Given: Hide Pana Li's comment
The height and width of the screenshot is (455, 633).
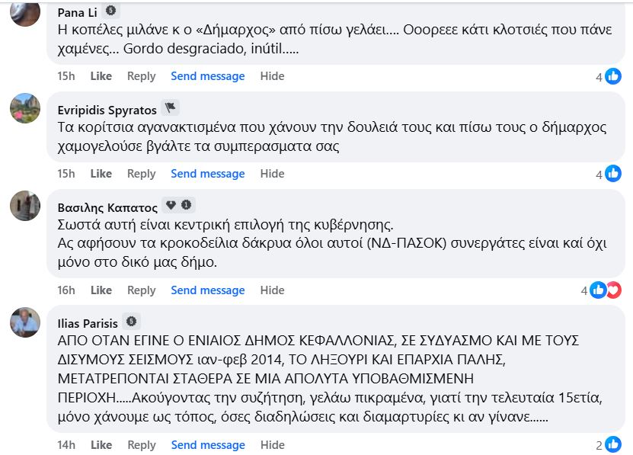Looking at the screenshot, I should click(272, 76).
